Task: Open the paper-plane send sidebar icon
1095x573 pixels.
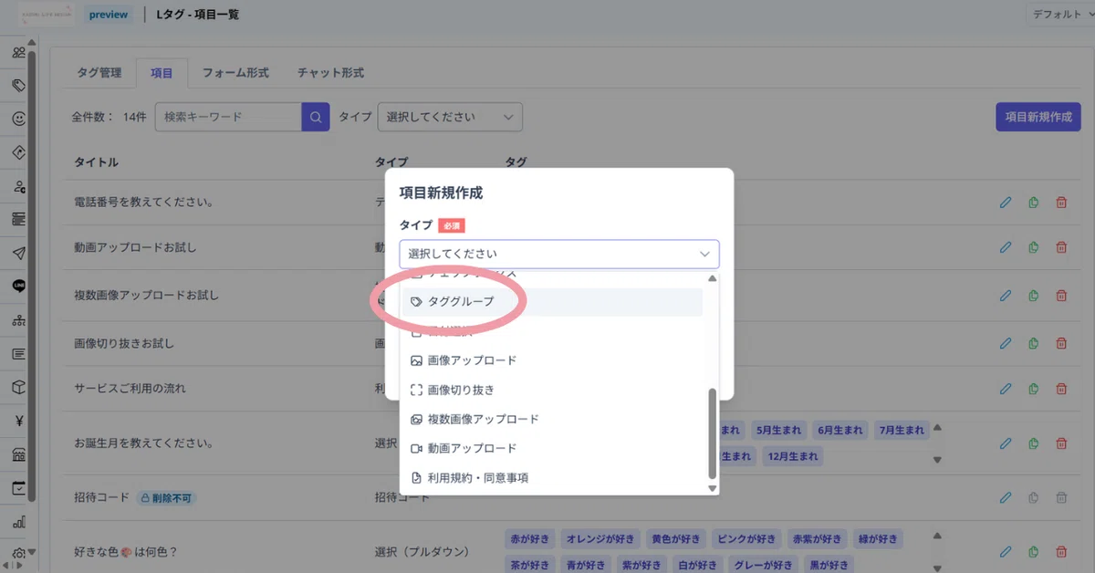Action: (18, 253)
